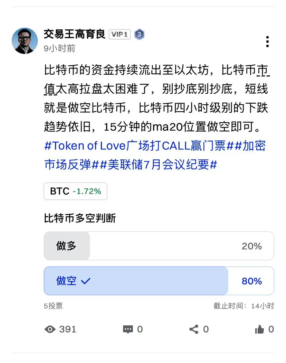286x363 pixels.
Task: Open the three-dot more options menu
Action: pyautogui.click(x=267, y=42)
